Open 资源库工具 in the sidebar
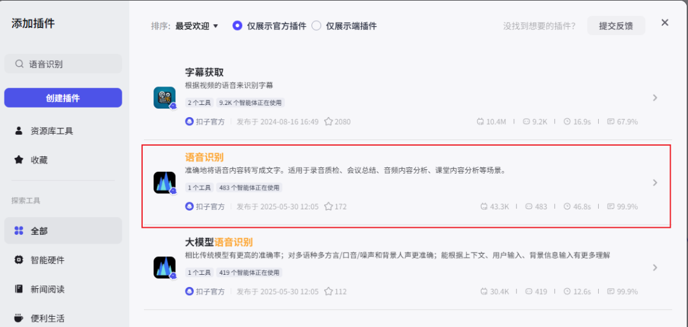Screen dimensions: 688x327 click(52, 131)
